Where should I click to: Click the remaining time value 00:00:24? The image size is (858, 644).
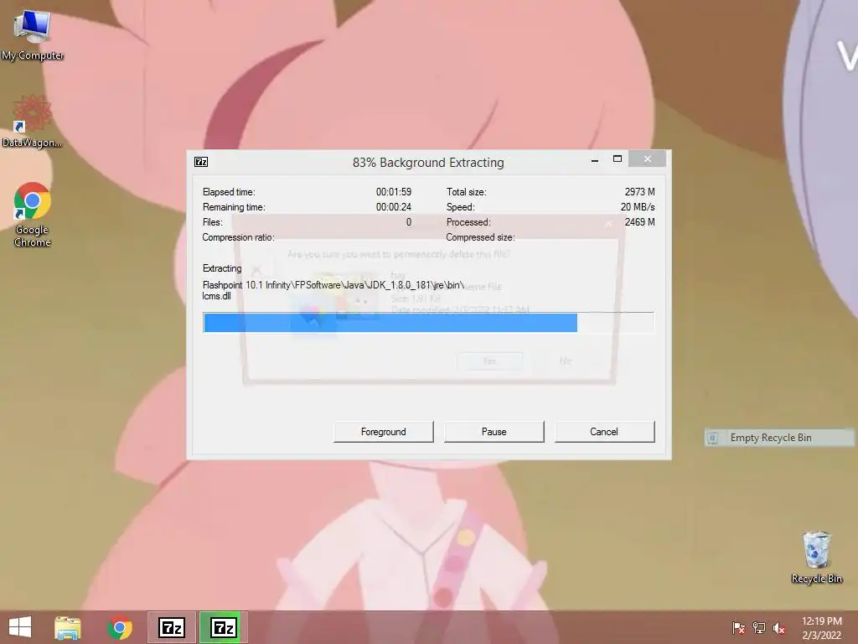click(394, 207)
